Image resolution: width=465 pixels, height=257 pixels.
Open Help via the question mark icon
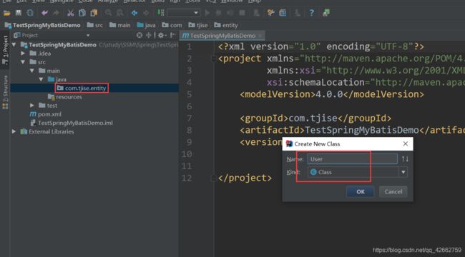pos(311,13)
